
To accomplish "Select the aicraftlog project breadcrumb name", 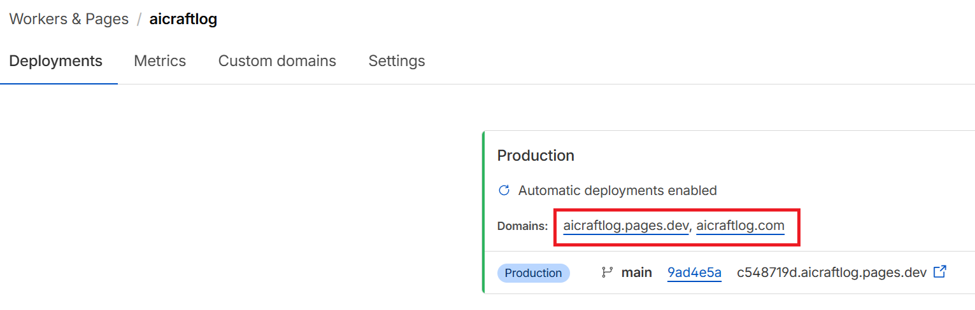I will point(183,19).
